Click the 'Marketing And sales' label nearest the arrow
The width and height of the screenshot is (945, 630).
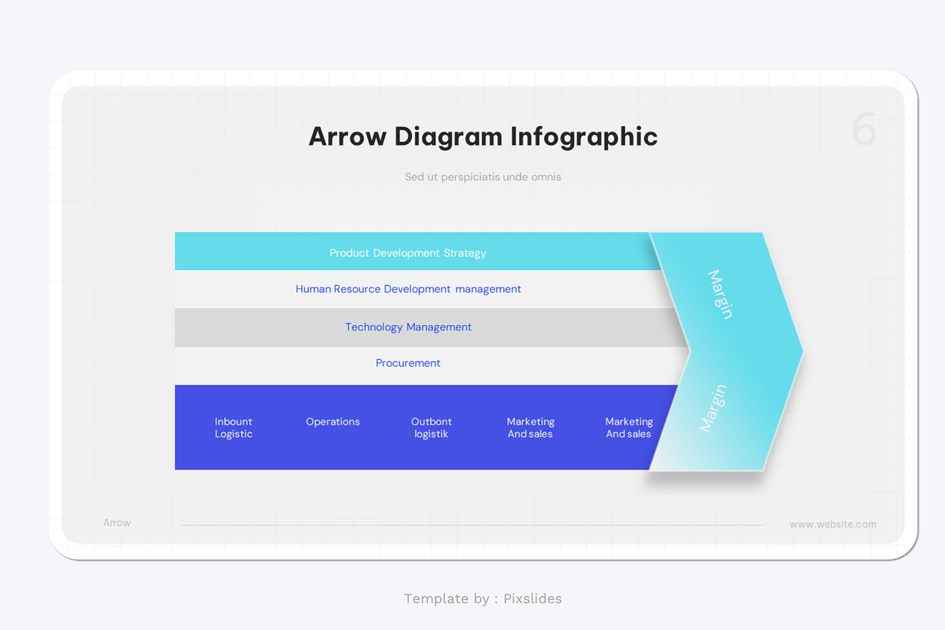coord(628,428)
